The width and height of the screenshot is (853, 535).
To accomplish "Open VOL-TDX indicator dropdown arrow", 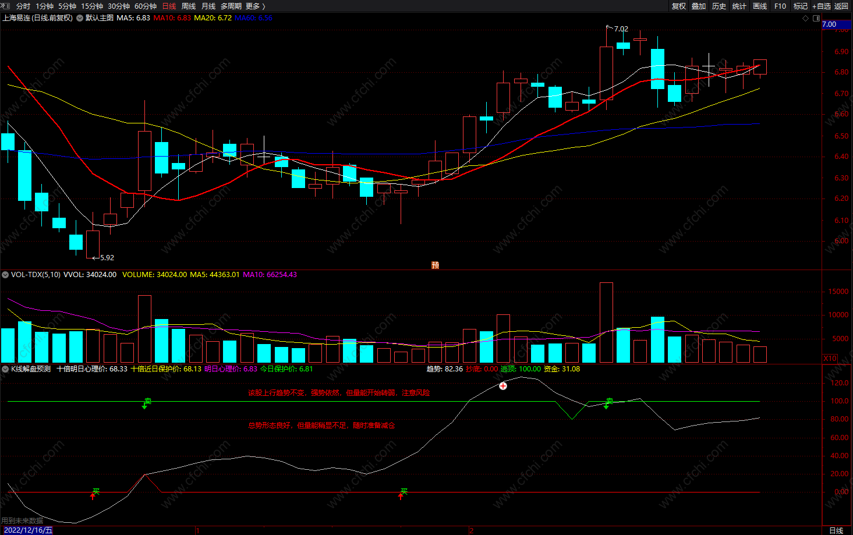I will (x=5, y=275).
